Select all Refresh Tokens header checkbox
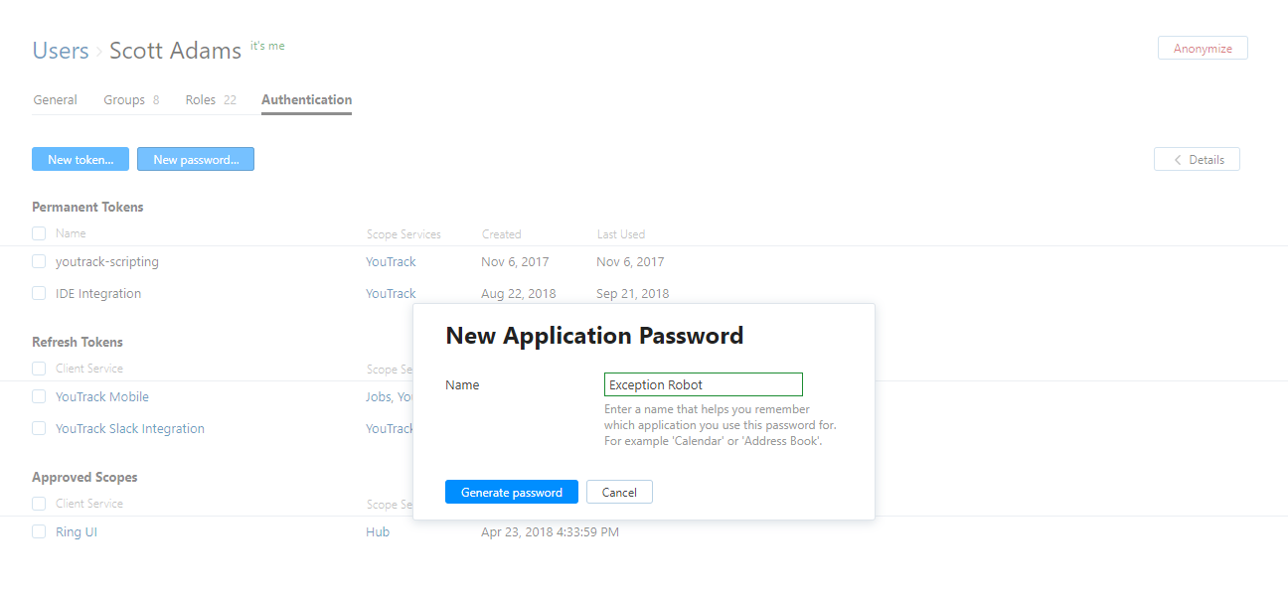1288x597 pixels. [x=39, y=369]
